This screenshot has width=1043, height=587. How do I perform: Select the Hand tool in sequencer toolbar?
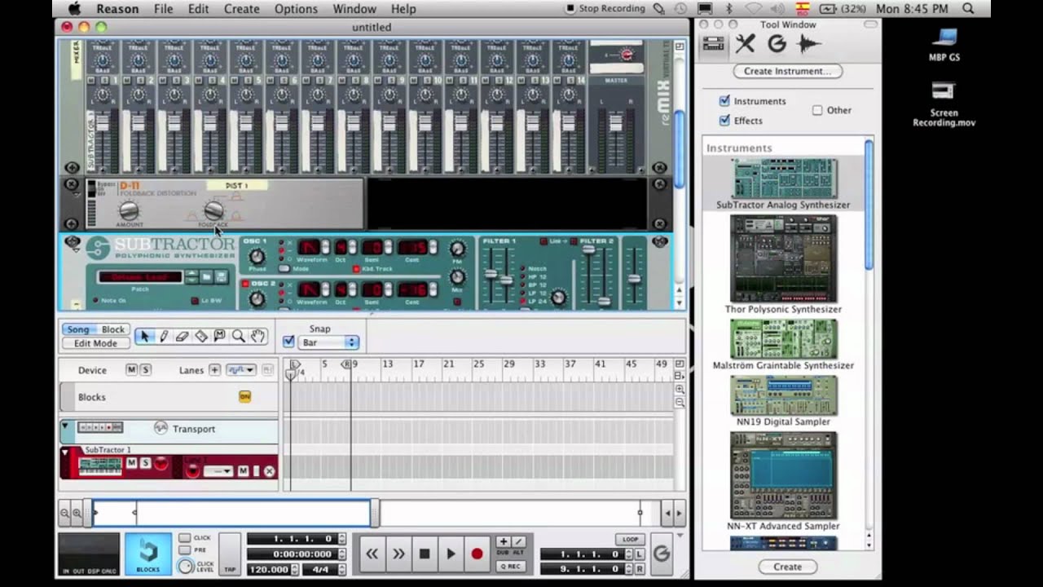pyautogui.click(x=257, y=336)
